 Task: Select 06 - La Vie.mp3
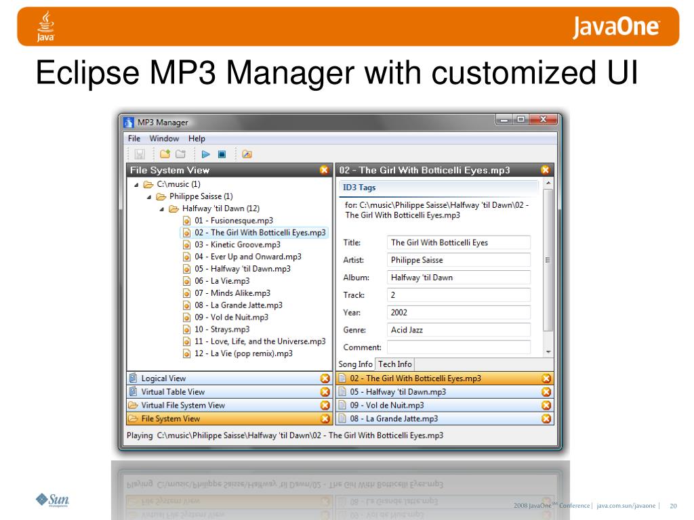click(222, 281)
